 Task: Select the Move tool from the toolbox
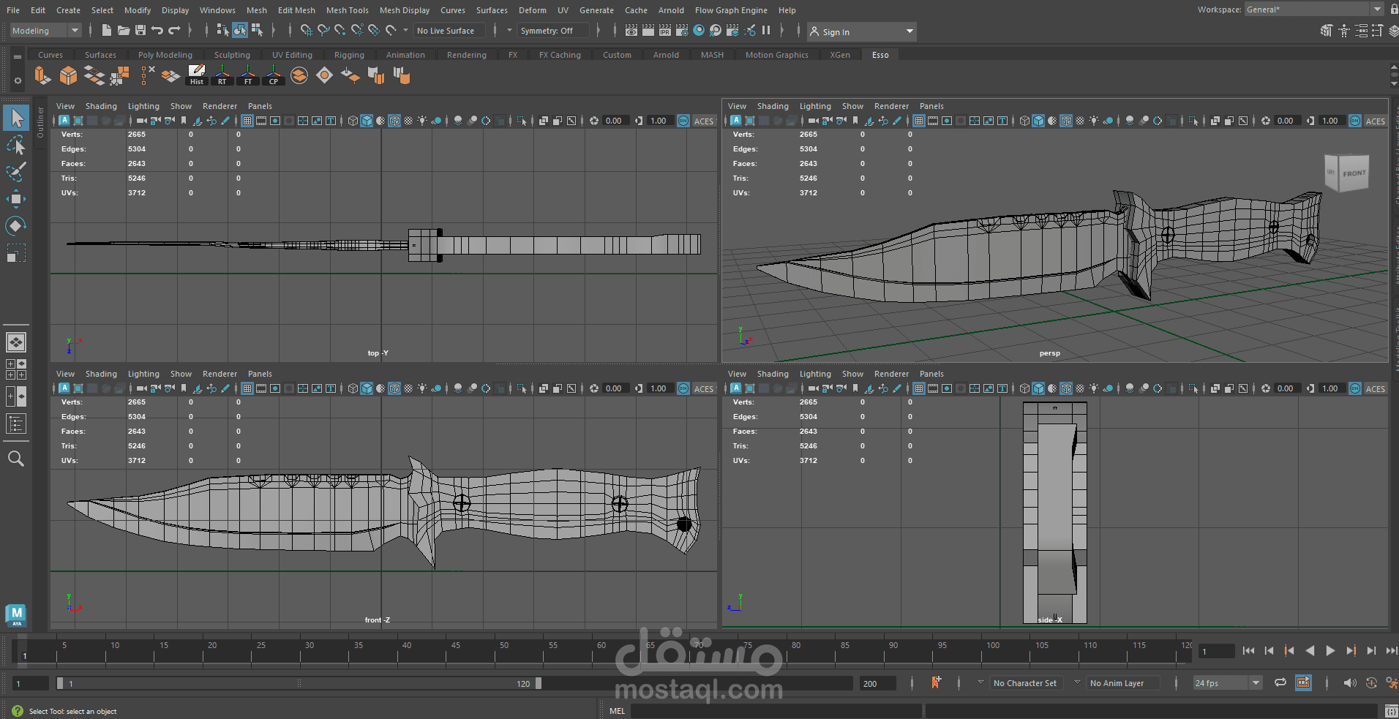tap(15, 198)
